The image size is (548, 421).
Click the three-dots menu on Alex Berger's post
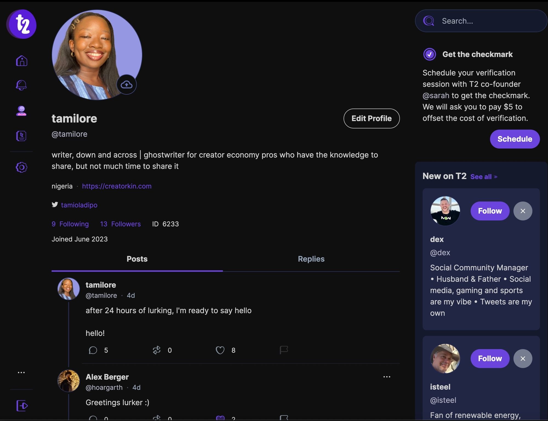pyautogui.click(x=387, y=377)
